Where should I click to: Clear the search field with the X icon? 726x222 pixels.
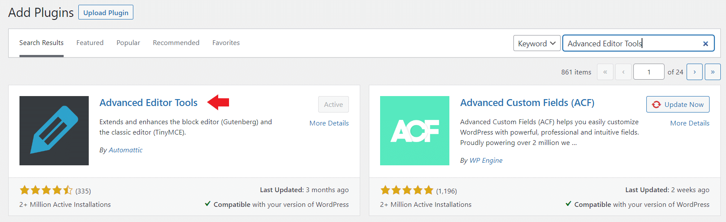tap(706, 43)
